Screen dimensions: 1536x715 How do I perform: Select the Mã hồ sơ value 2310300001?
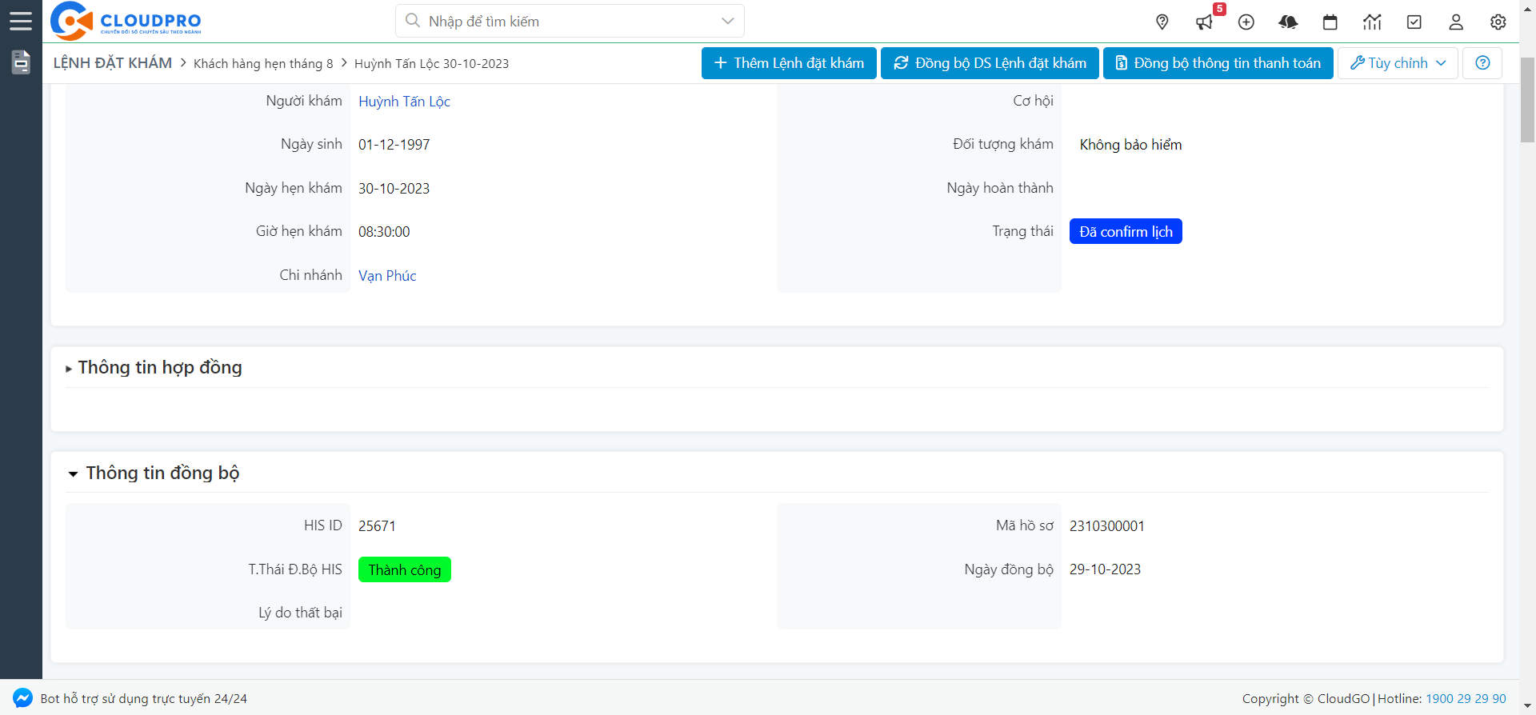(1107, 526)
